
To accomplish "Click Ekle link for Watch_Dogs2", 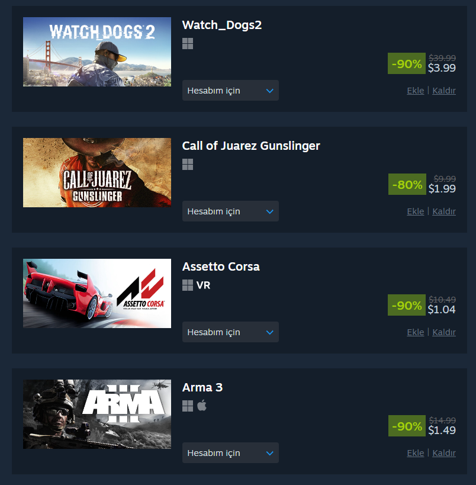I will pyautogui.click(x=416, y=91).
